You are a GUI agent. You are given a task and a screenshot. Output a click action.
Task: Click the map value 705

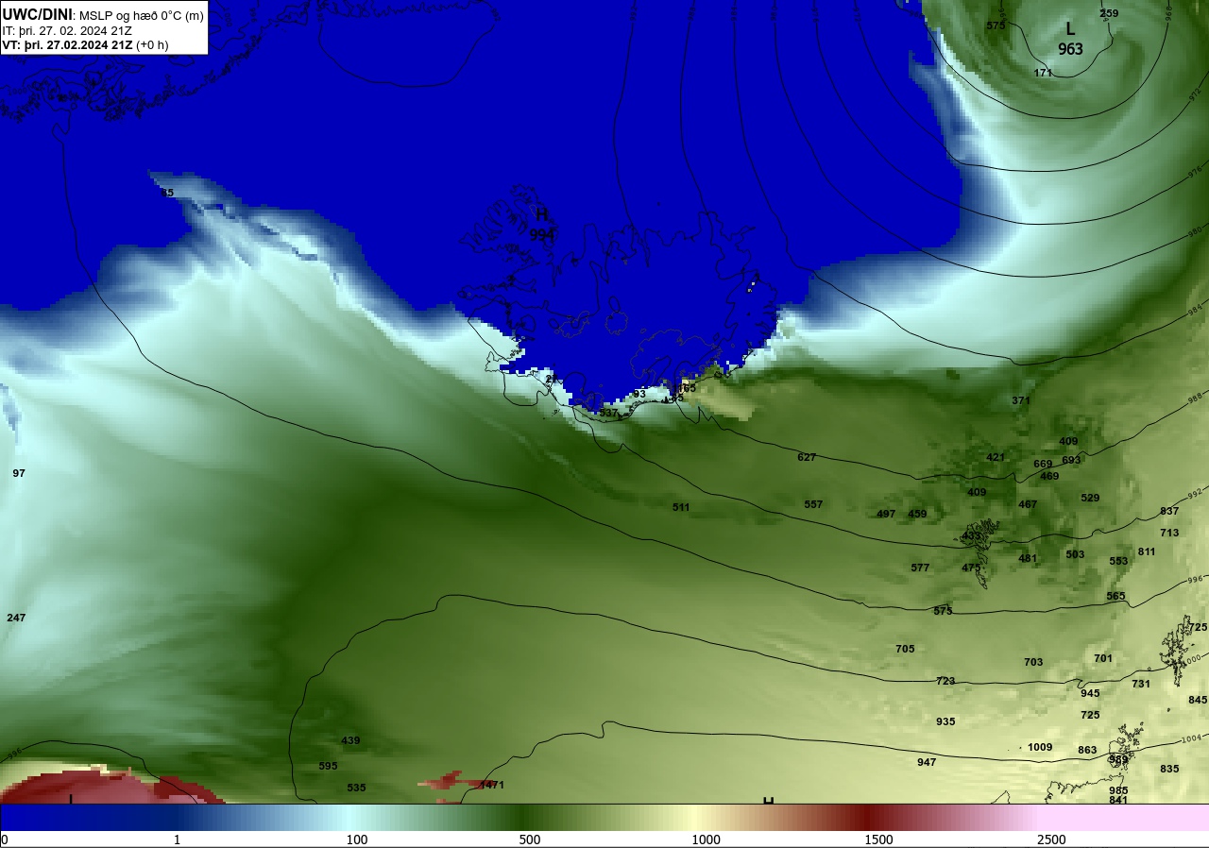905,649
